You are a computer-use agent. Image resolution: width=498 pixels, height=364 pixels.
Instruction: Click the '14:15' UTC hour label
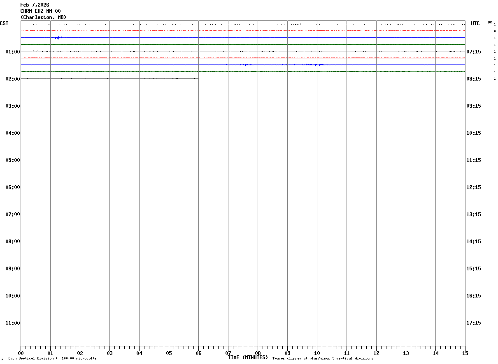pyautogui.click(x=474, y=241)
